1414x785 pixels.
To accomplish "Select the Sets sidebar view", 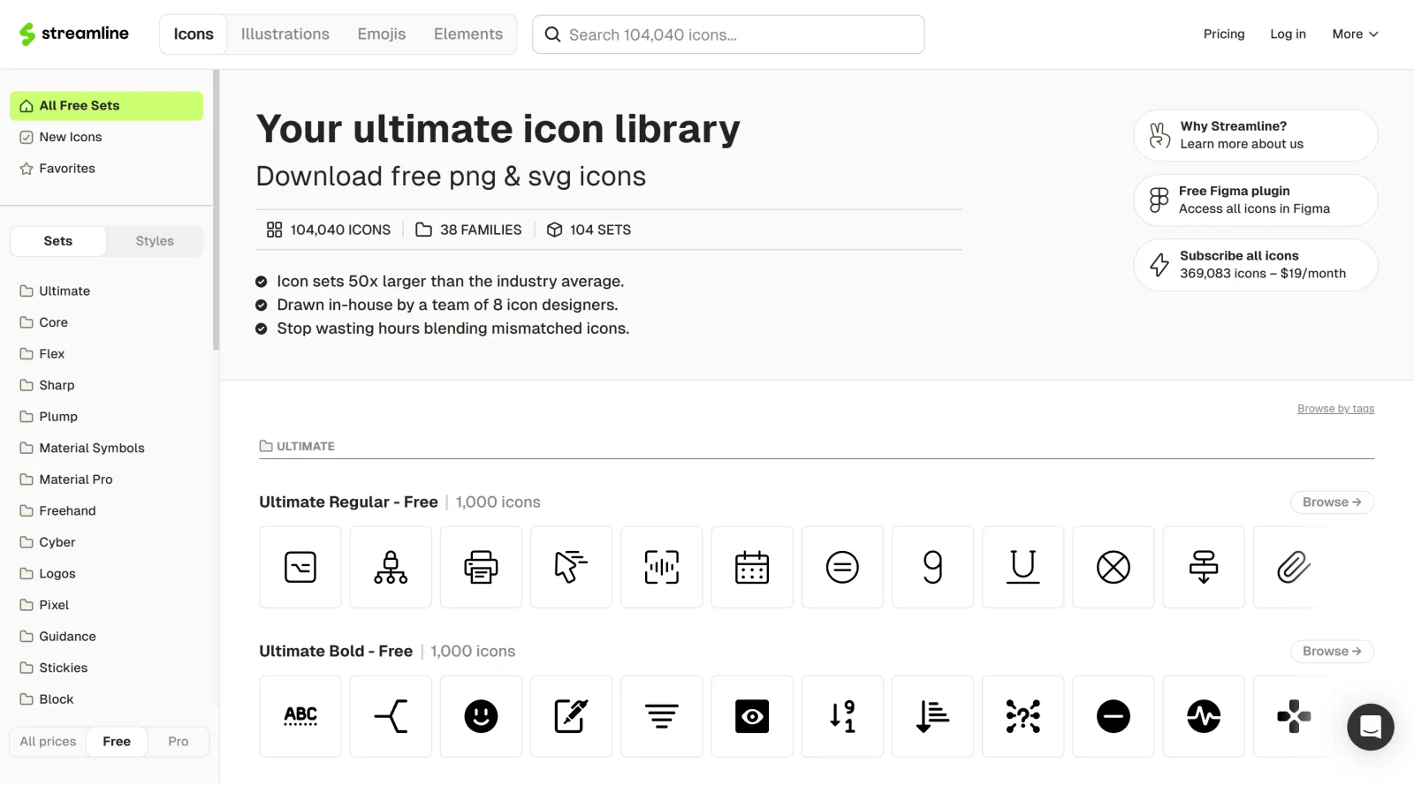I will coord(58,241).
